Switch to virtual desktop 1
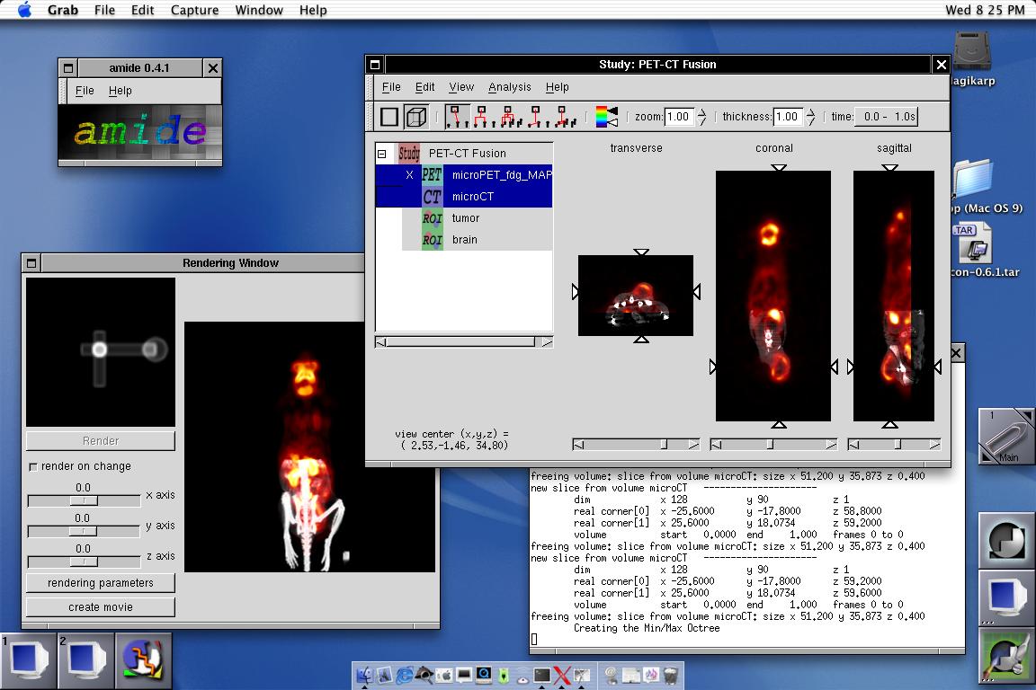This screenshot has height=690, width=1036. point(27,660)
